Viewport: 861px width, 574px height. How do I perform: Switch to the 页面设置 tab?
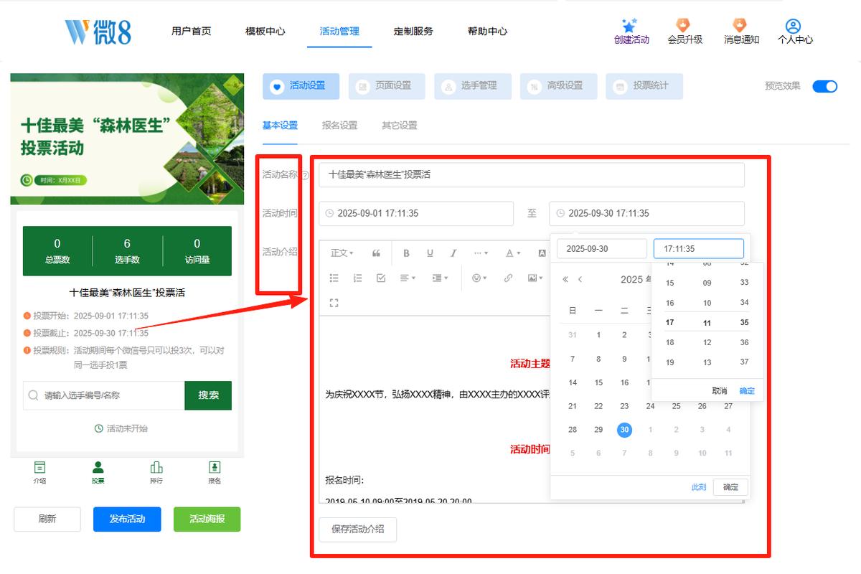point(387,86)
